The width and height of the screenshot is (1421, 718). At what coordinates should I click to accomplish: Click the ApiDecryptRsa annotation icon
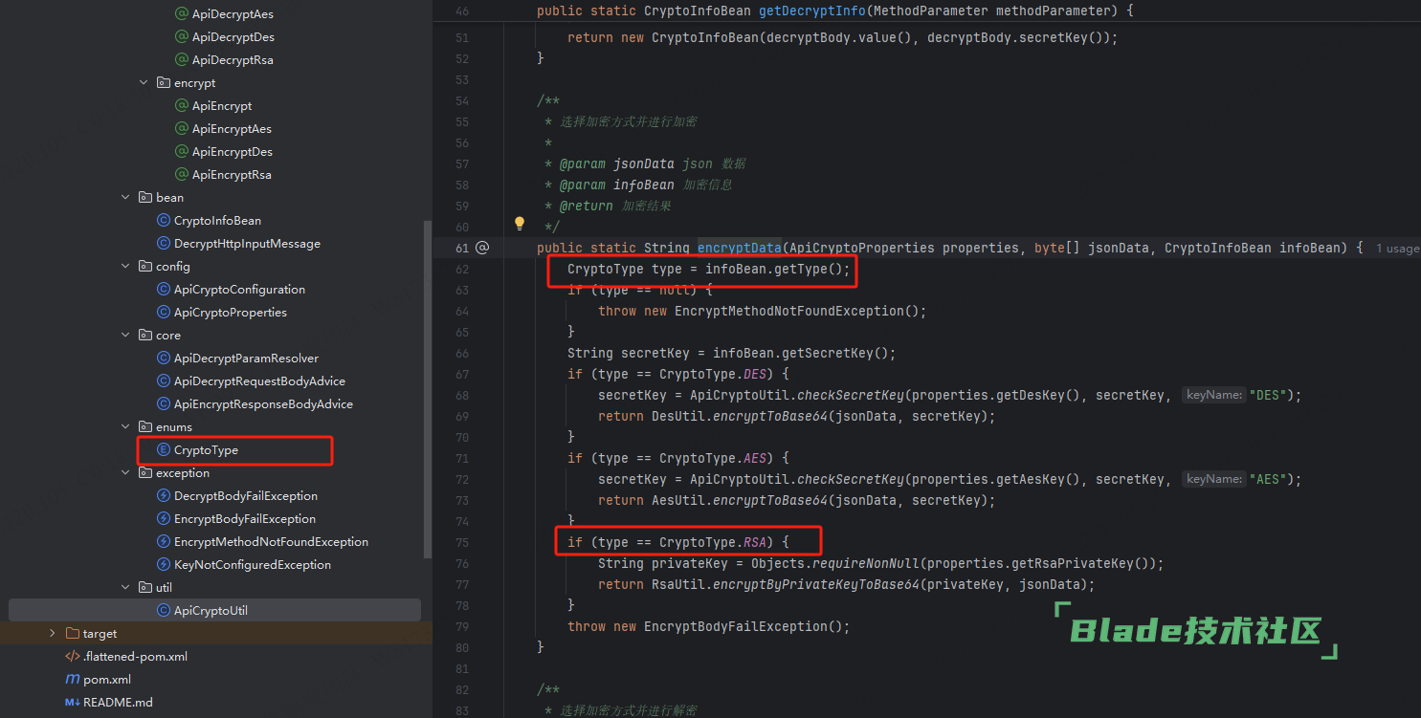pyautogui.click(x=181, y=60)
